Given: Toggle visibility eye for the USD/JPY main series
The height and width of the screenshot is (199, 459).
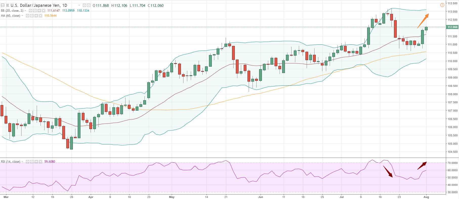Looking at the screenshot, I should click(x=85, y=5).
